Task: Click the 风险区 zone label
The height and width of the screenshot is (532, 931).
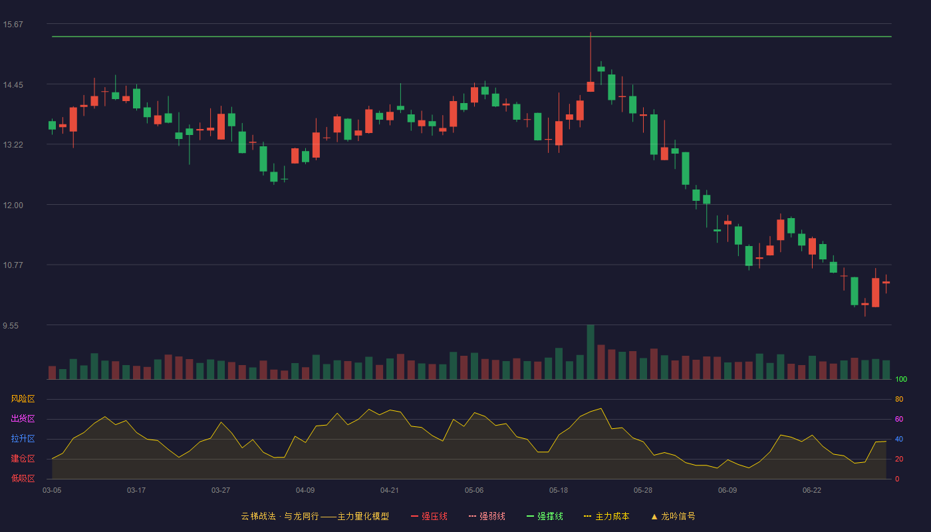Action: pos(23,399)
